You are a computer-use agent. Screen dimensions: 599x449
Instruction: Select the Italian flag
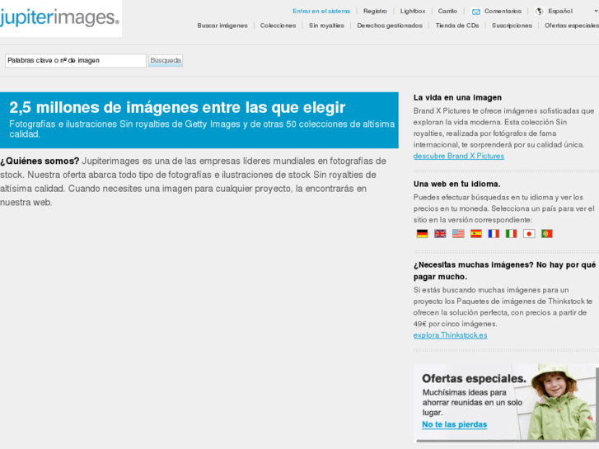click(511, 233)
